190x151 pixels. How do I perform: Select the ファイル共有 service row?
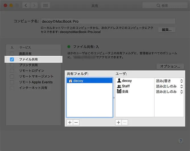pos(34,59)
